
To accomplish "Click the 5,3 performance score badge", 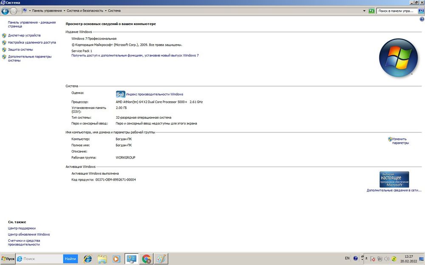I will pyautogui.click(x=120, y=94).
